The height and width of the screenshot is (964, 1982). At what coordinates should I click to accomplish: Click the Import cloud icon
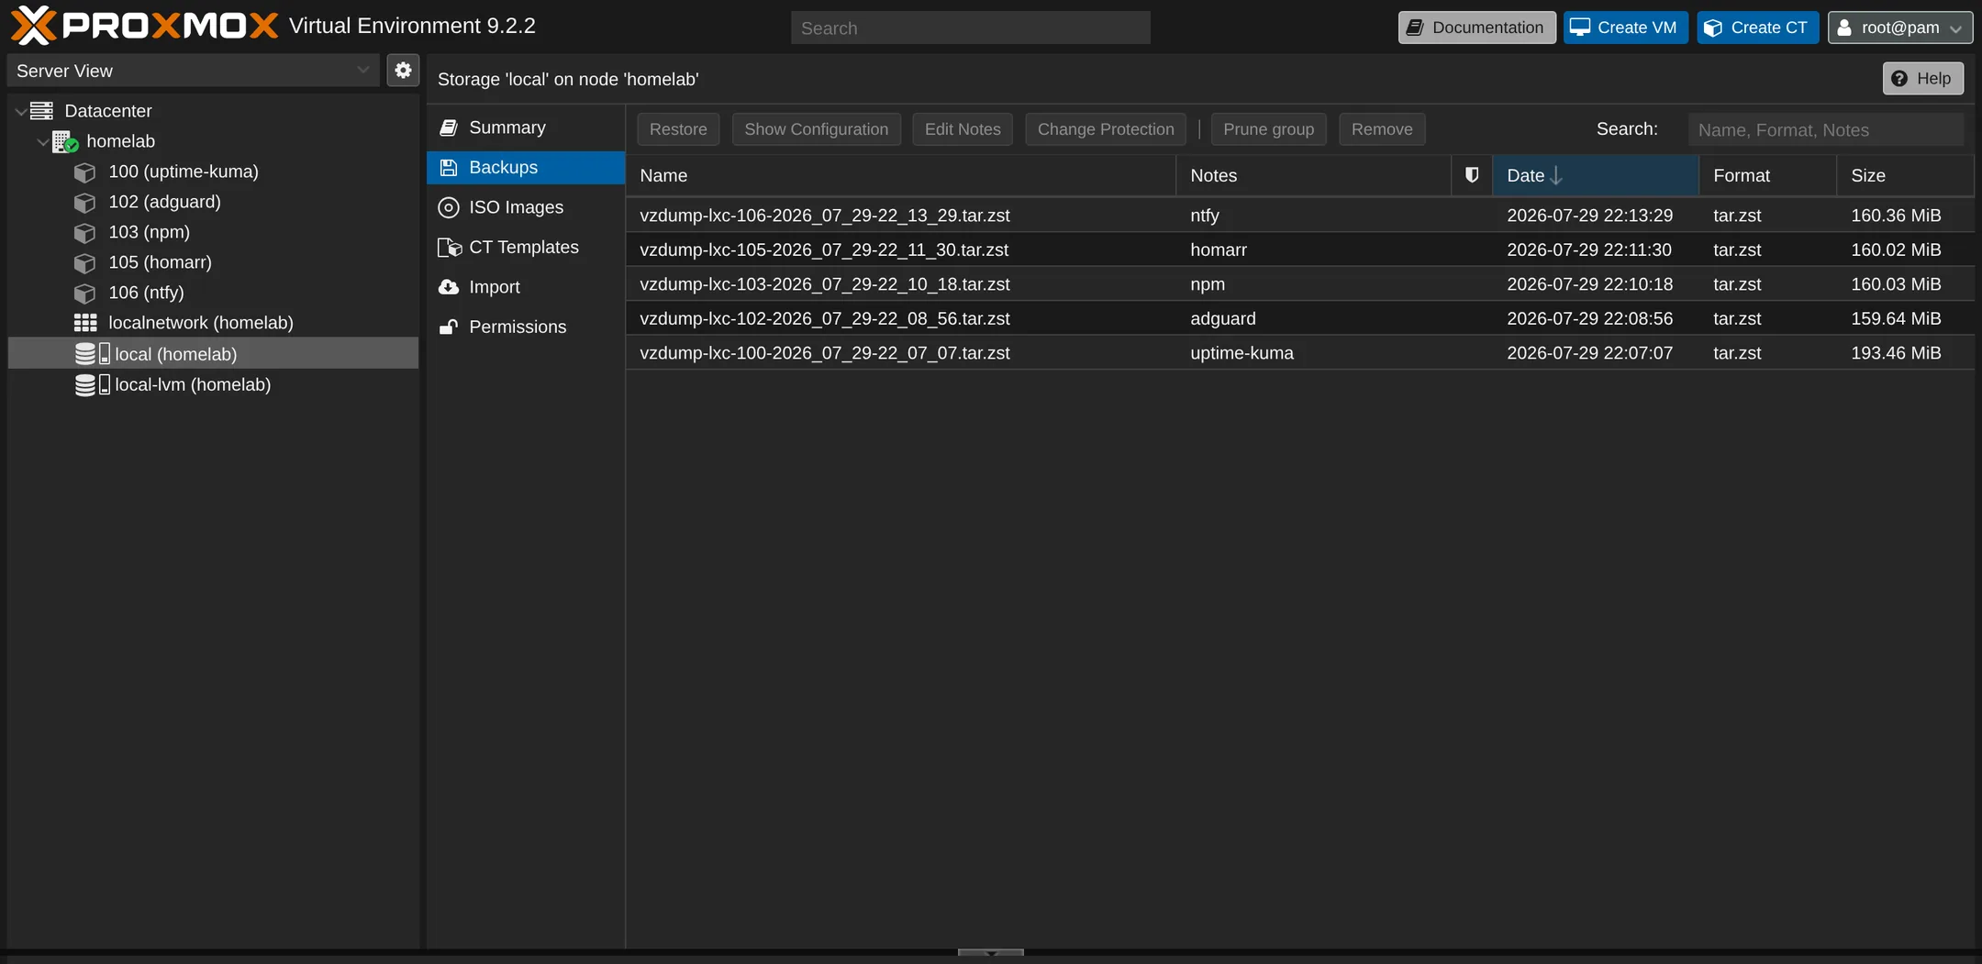click(449, 287)
